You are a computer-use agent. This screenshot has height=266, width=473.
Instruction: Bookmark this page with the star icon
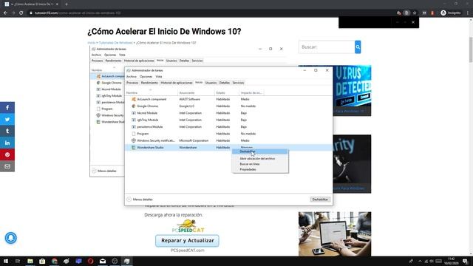tap(415, 13)
